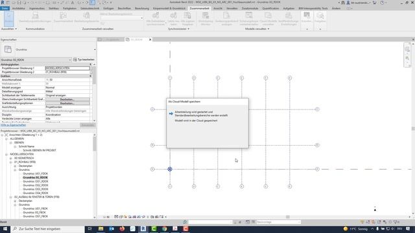Click the Bearbeitungsbereiche ribbon icon
This screenshot has height=233, width=415.
(86, 17)
